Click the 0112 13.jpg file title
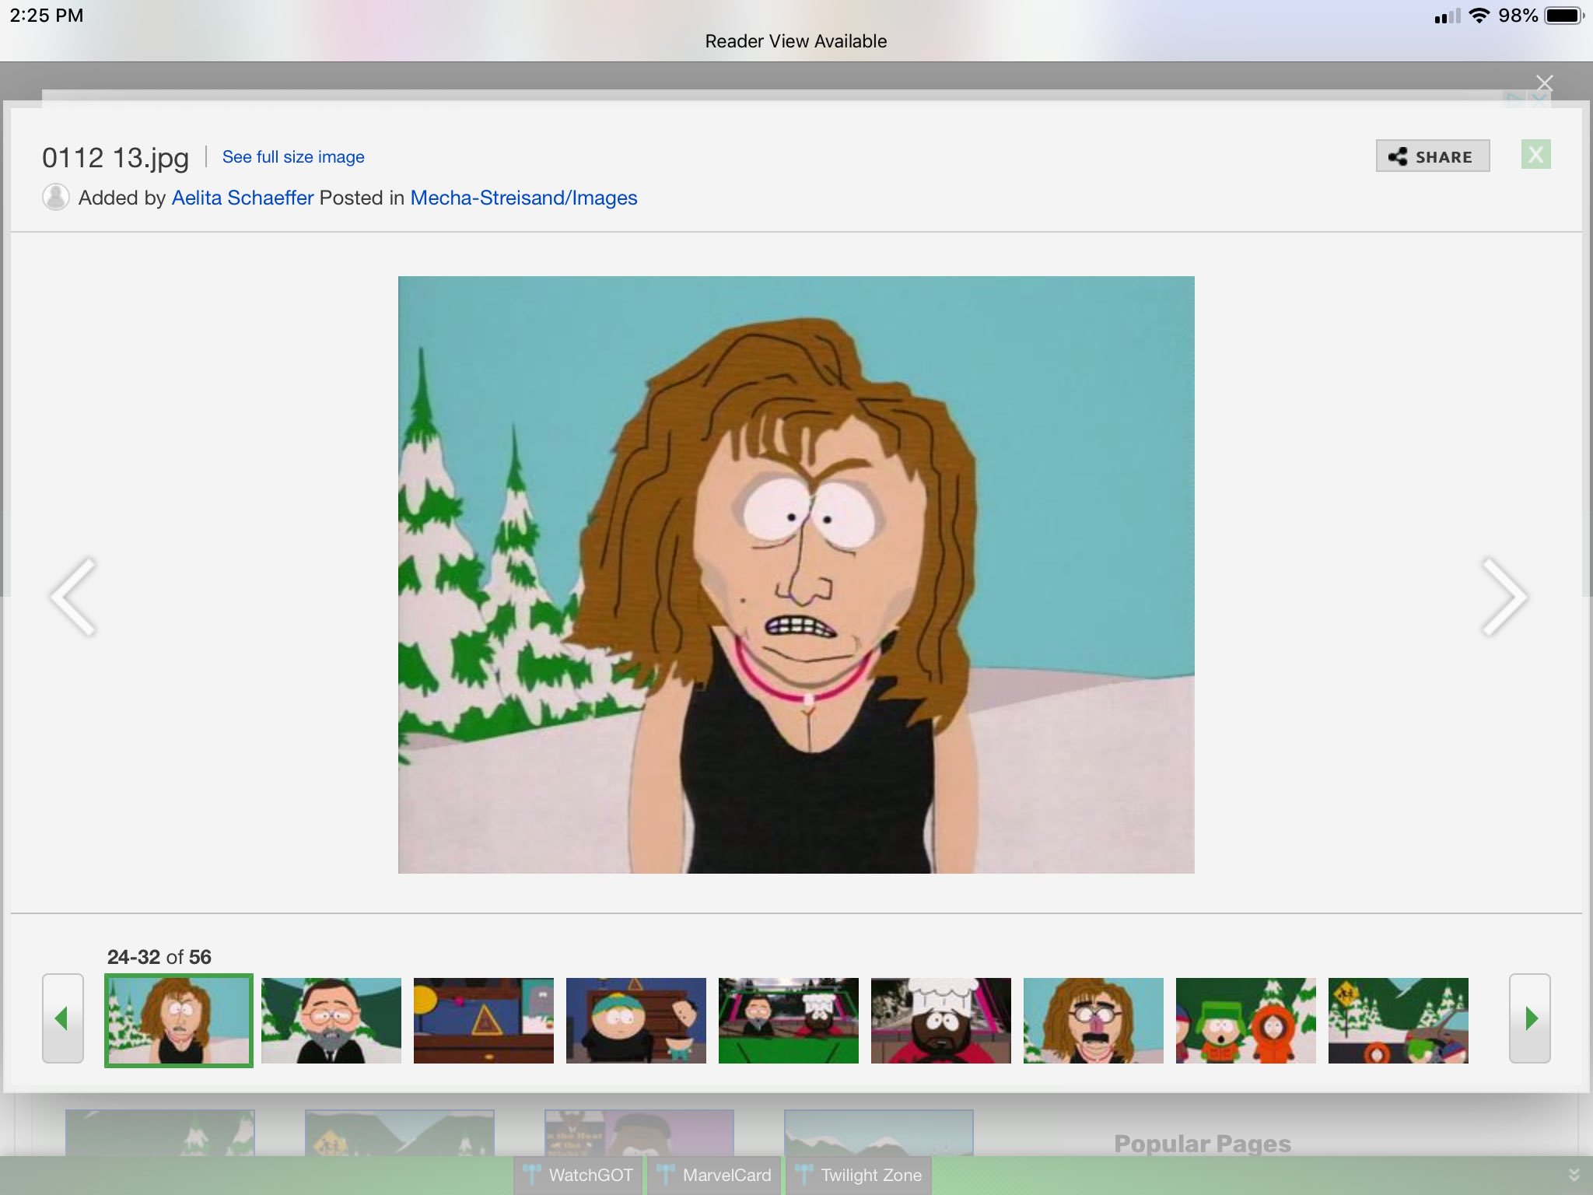This screenshot has width=1593, height=1195. pos(116,158)
